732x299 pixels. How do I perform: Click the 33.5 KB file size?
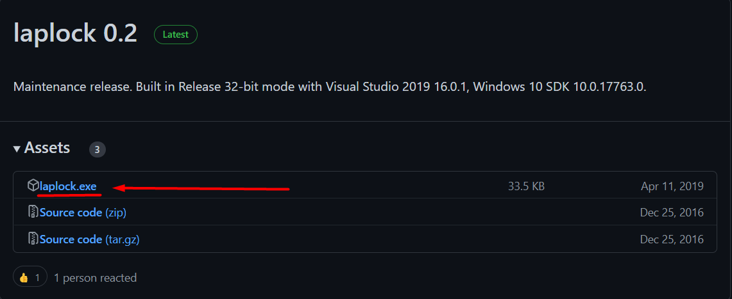click(526, 186)
